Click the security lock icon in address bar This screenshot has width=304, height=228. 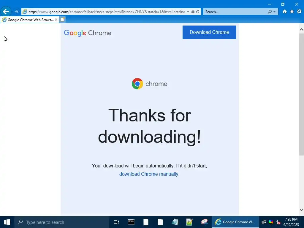coord(193,12)
